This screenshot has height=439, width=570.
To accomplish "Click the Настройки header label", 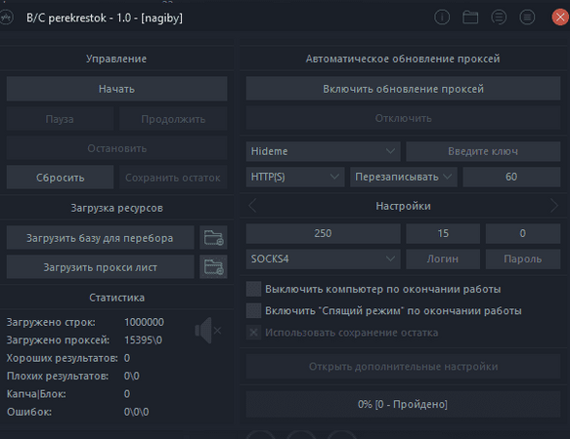I will click(x=403, y=206).
